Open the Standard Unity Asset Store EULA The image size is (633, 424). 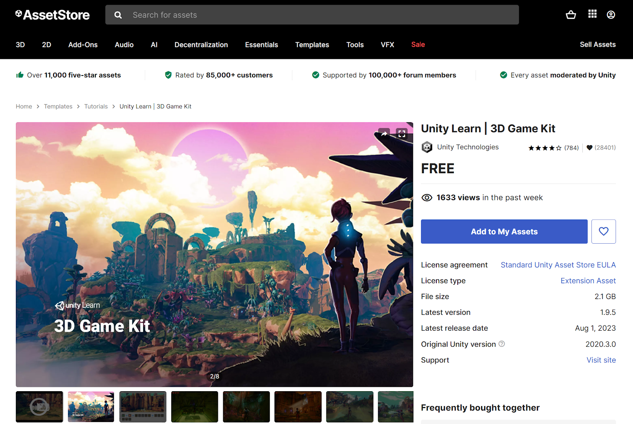[558, 265]
